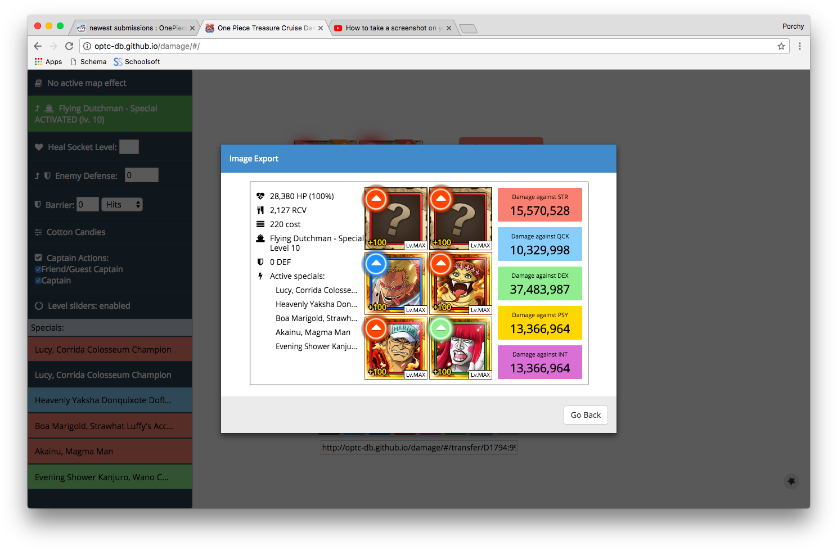This screenshot has height=550, width=837.
Task: Switch to newest submissions tab
Action: (135, 28)
